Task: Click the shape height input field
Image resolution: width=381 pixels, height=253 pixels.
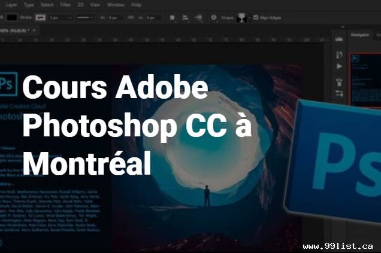Action: pyautogui.click(x=152, y=17)
